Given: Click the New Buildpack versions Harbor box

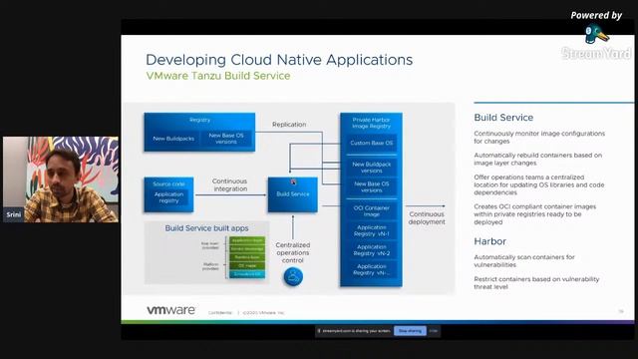Looking at the screenshot, I should pos(371,168).
